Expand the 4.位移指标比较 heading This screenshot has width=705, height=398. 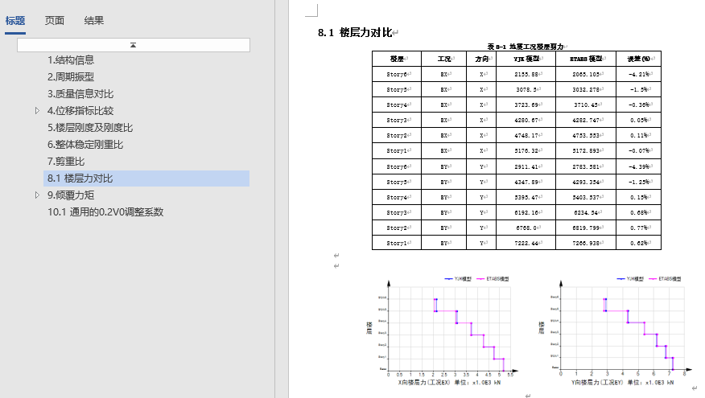point(37,110)
